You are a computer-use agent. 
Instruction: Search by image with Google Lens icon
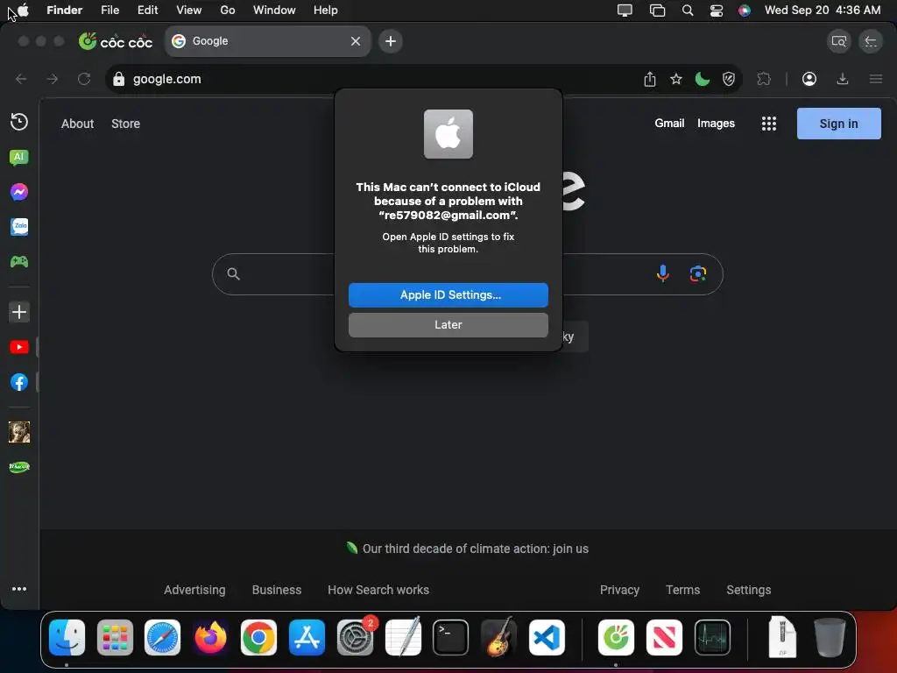point(697,273)
